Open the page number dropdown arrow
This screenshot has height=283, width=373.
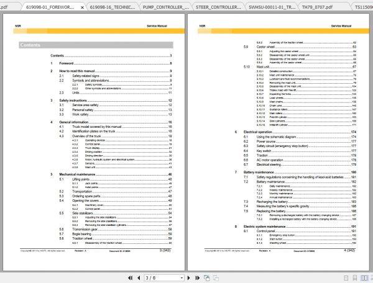[x=182, y=278]
